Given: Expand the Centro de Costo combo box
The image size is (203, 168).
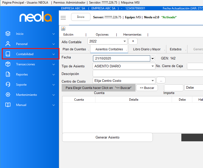Looking at the screenshot, I should point(153,81).
